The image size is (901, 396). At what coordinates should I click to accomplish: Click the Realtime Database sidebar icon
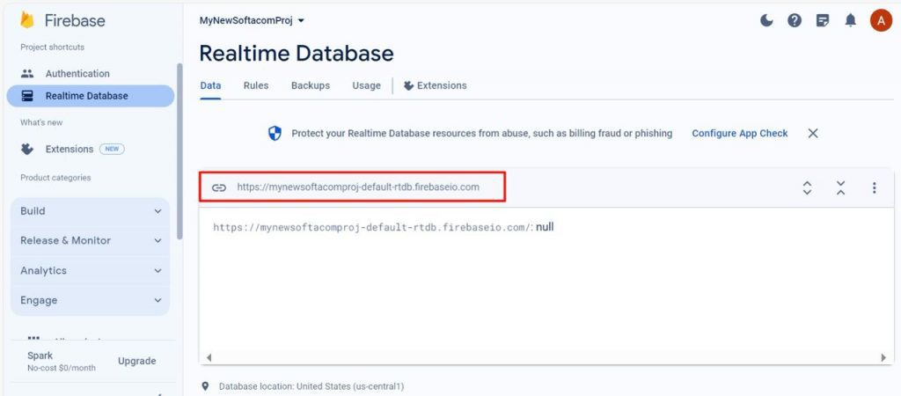point(27,96)
